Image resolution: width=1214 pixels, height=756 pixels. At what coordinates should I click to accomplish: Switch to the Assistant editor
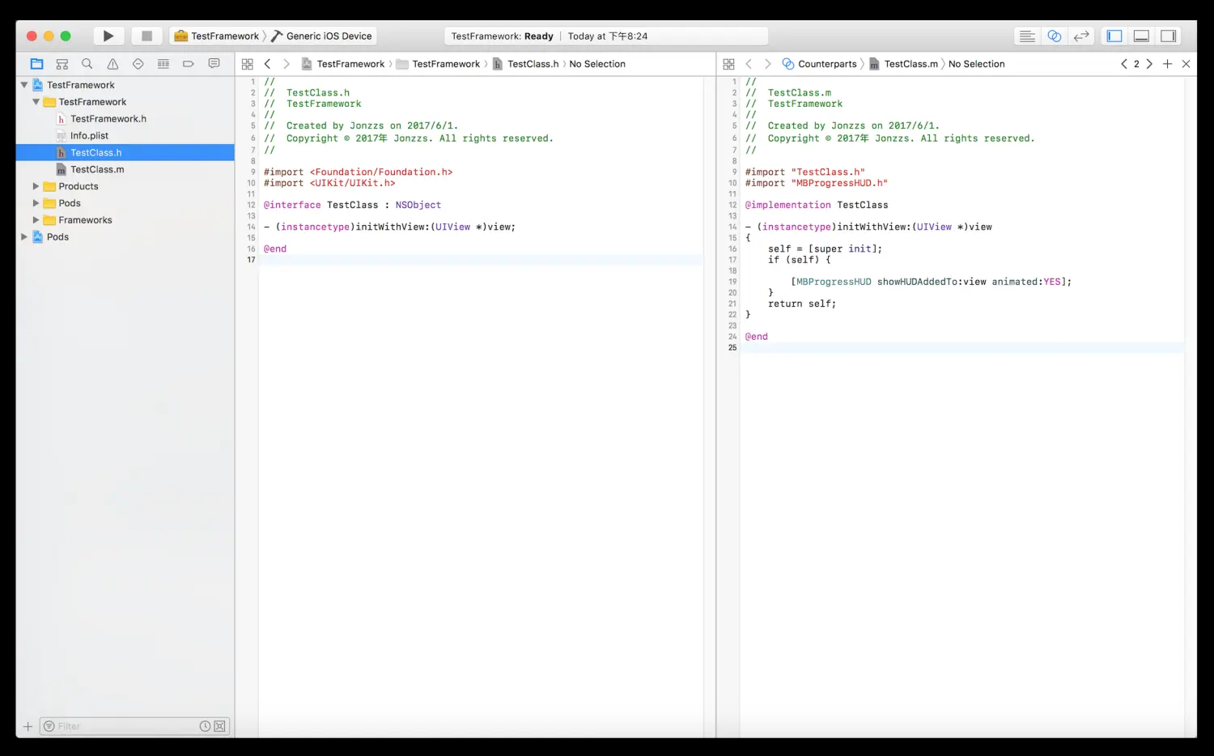click(x=1055, y=36)
